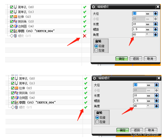Uncheck 简单孔 (11) checkbox in tree without errors
Image resolution: width=164 pixels, height=140 pixels.
tap(13, 83)
